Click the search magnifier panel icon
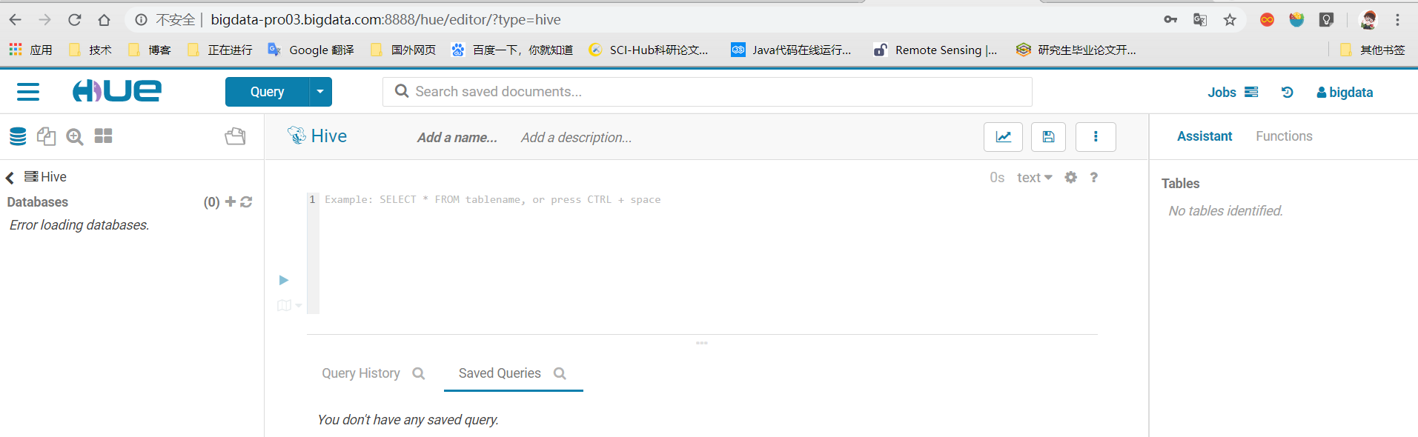Viewport: 1418px width, 437px height. click(x=75, y=136)
